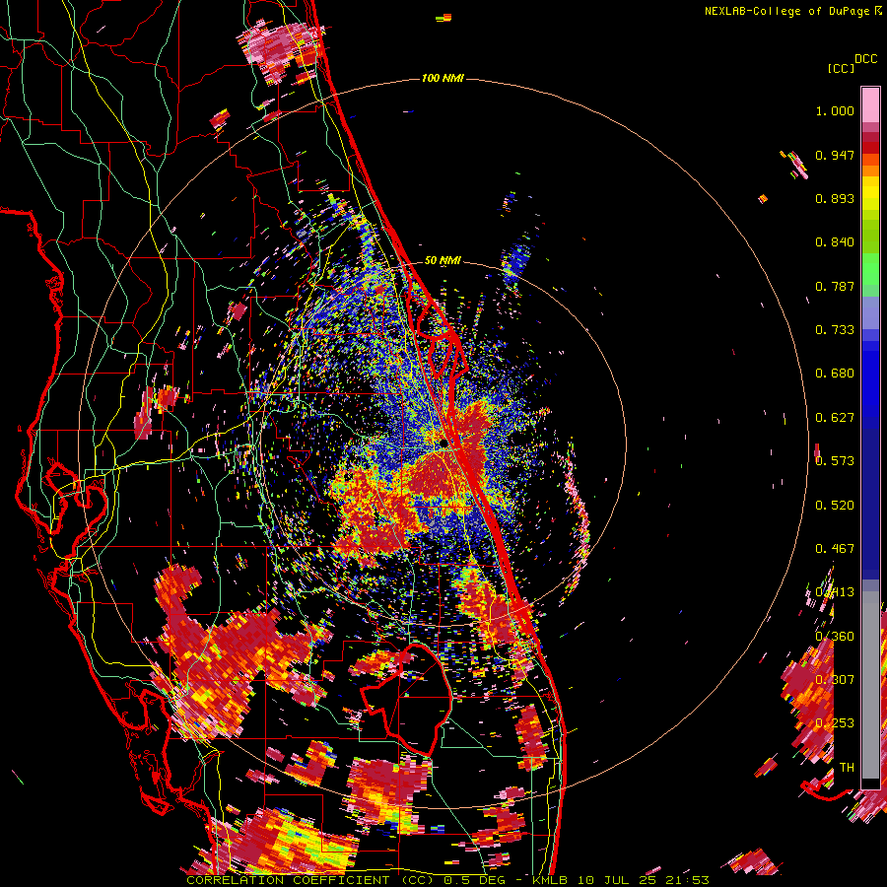Select the 0.893 legend value

(835, 198)
